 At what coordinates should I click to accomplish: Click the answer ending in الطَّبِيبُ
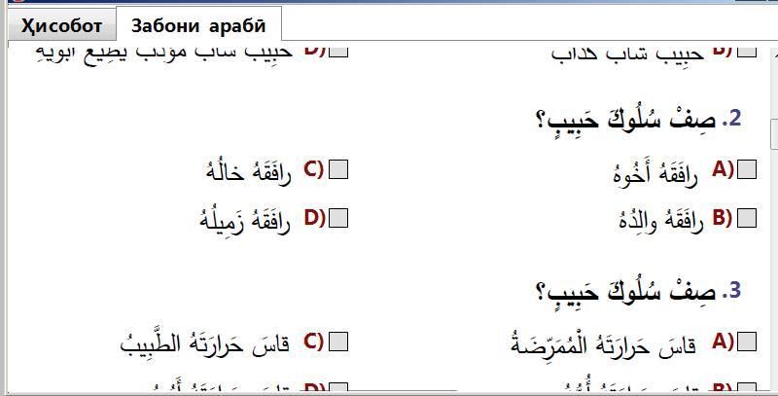click(205, 343)
